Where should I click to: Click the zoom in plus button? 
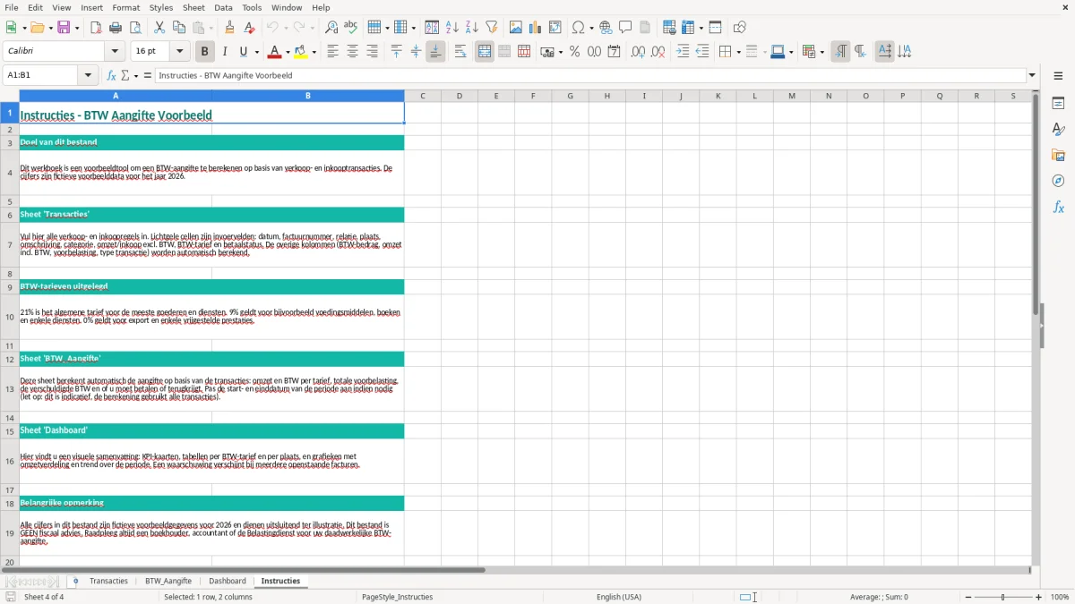[1039, 597]
